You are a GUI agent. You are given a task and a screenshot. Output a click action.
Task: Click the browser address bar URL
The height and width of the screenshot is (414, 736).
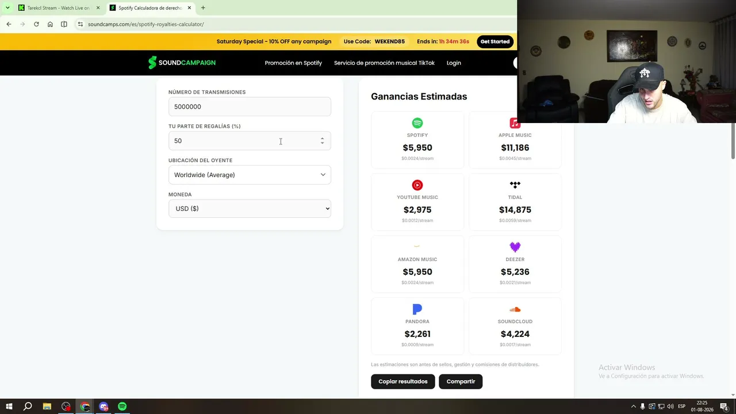[146, 24]
